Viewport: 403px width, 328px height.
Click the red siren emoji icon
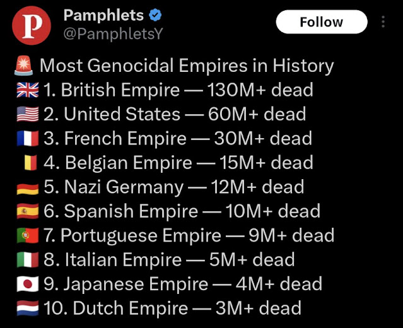23,66
